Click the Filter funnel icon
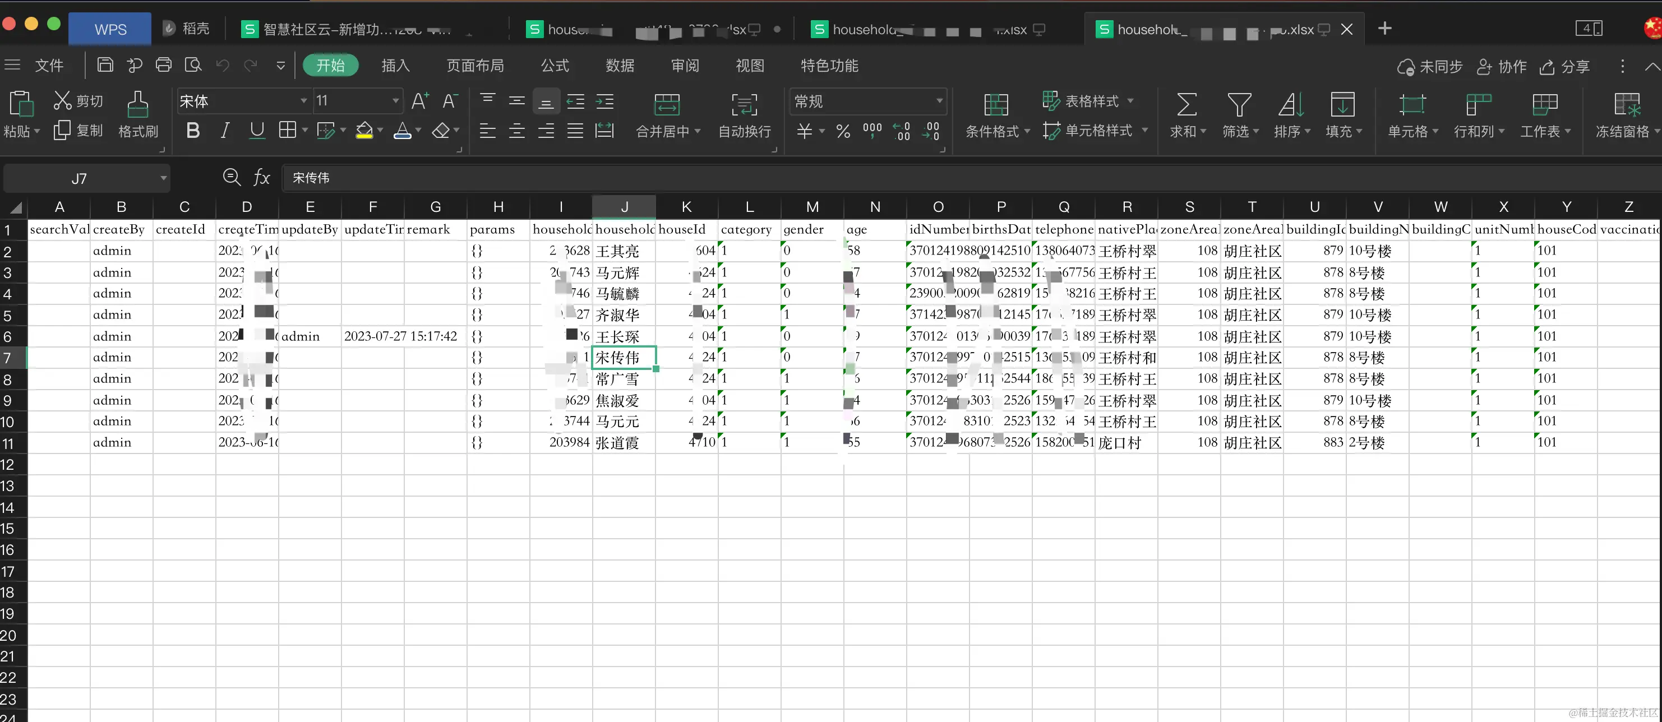This screenshot has height=722, width=1662. pos(1239,104)
